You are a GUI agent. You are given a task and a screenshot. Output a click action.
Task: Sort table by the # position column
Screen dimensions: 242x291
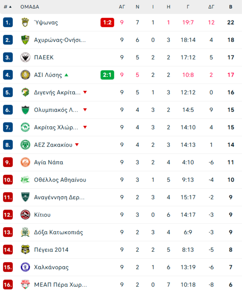tap(8, 7)
